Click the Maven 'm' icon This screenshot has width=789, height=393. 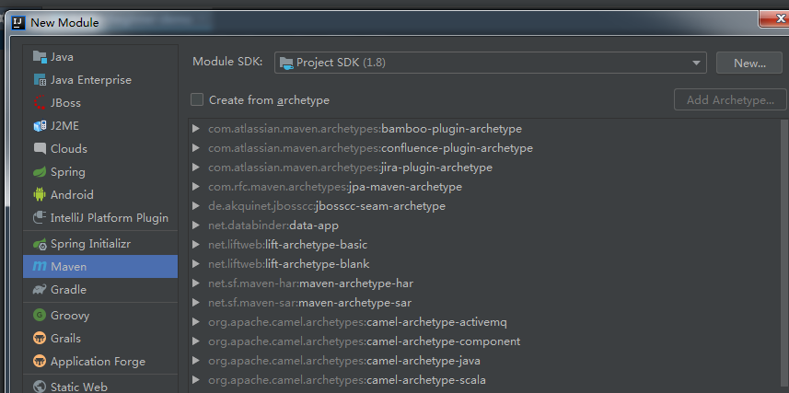pyautogui.click(x=40, y=267)
